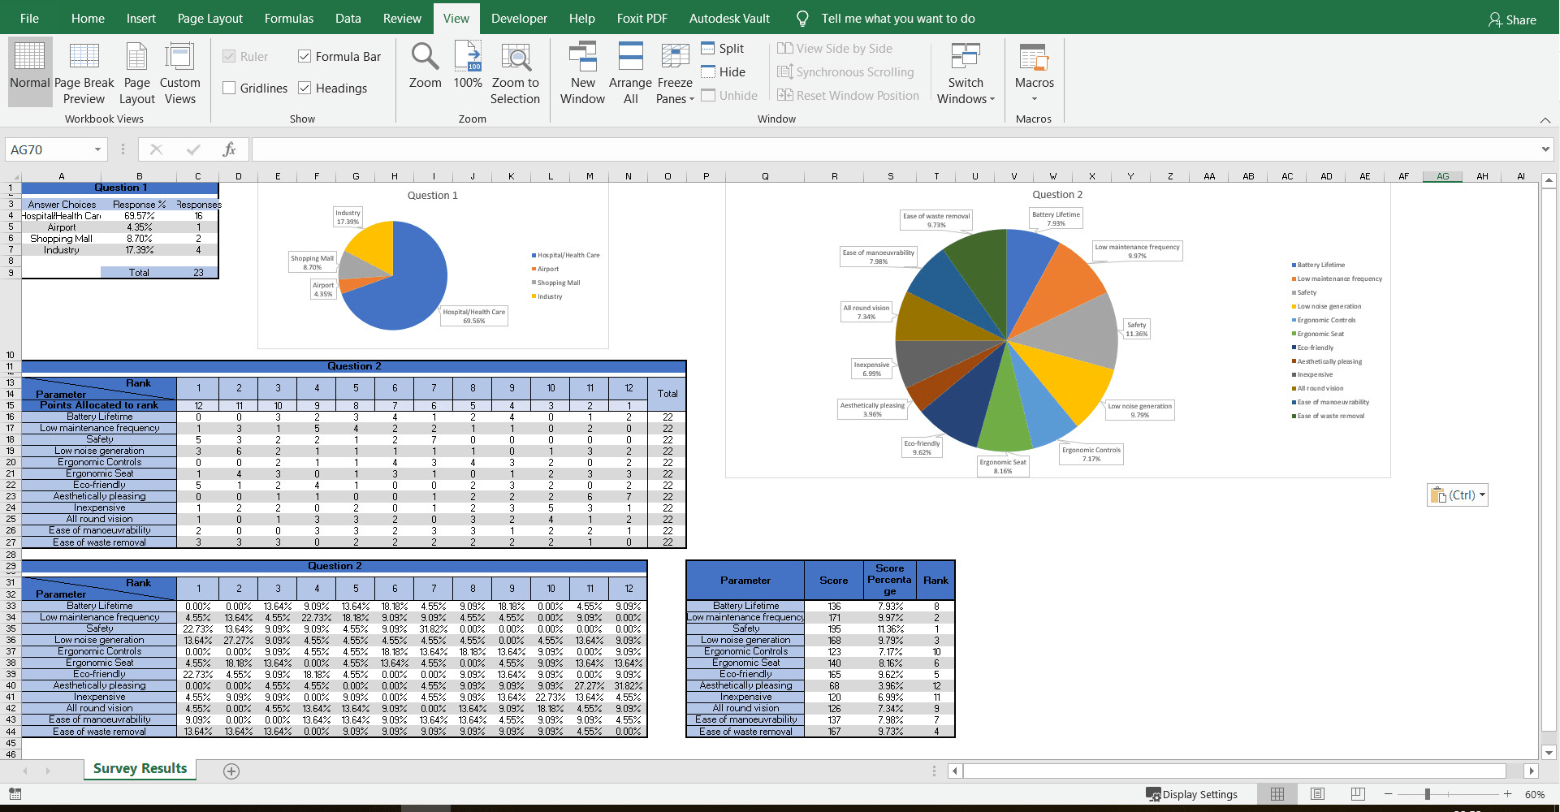Click the Share button

(x=1512, y=19)
